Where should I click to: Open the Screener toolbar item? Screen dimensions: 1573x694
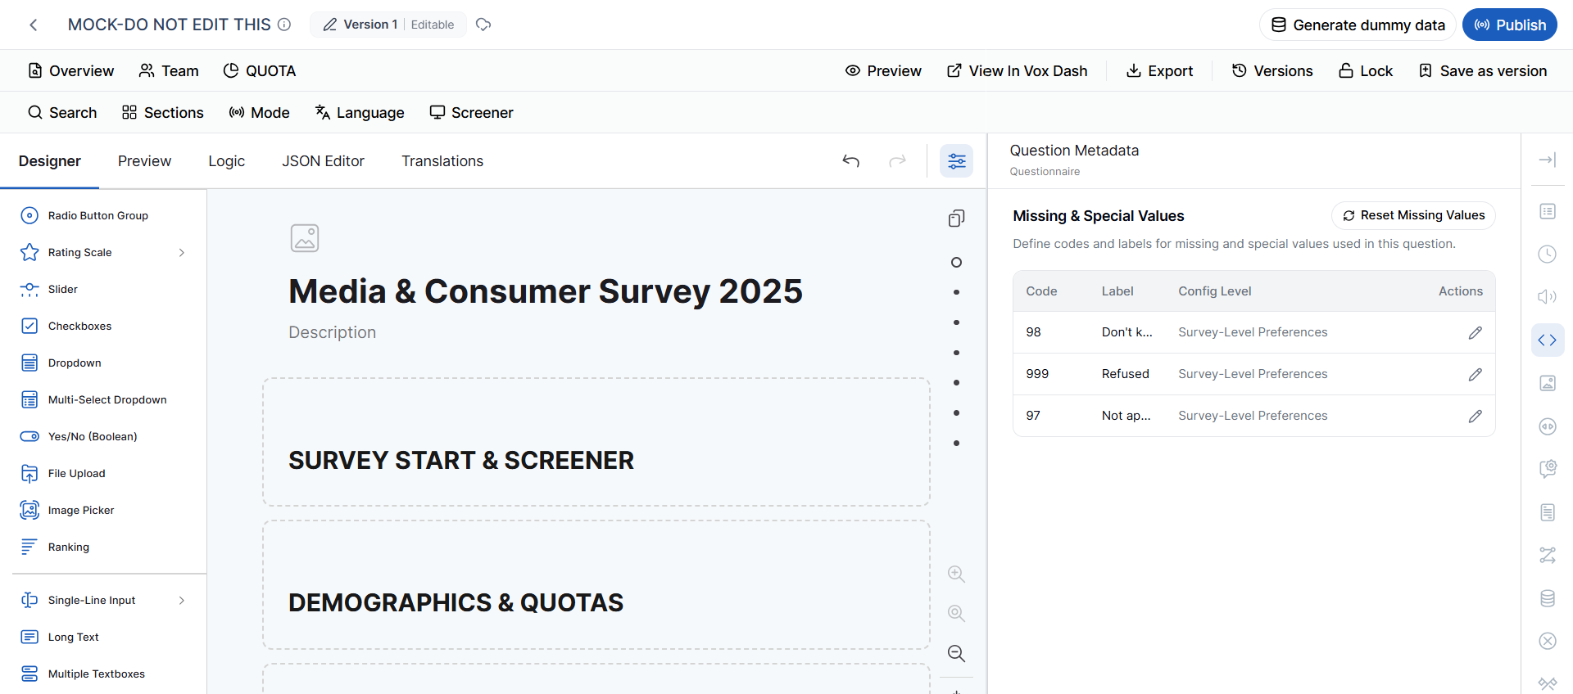click(x=471, y=113)
